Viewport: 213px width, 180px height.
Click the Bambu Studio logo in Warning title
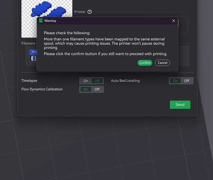[x=41, y=21]
